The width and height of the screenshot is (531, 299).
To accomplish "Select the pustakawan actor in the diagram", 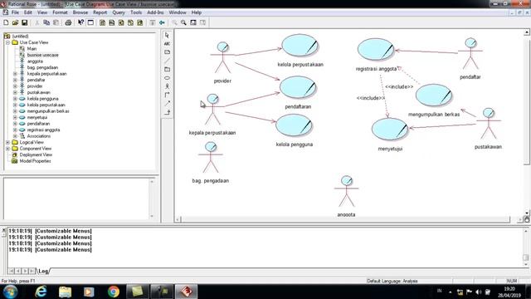I will coord(489,124).
